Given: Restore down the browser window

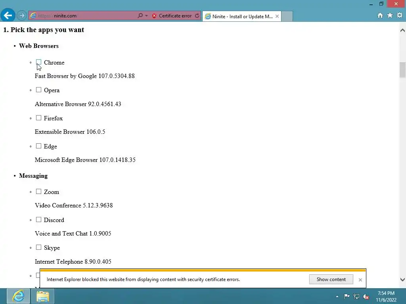Looking at the screenshot, I should click(x=381, y=4).
